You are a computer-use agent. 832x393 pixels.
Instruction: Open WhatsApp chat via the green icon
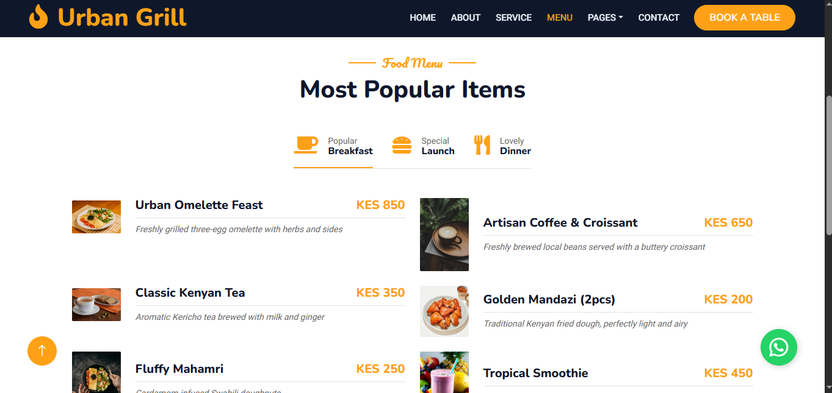[x=779, y=347]
